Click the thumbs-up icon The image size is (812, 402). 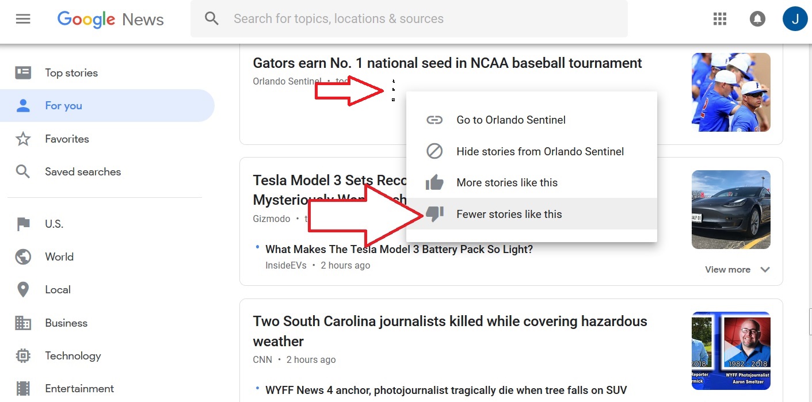pyautogui.click(x=434, y=182)
